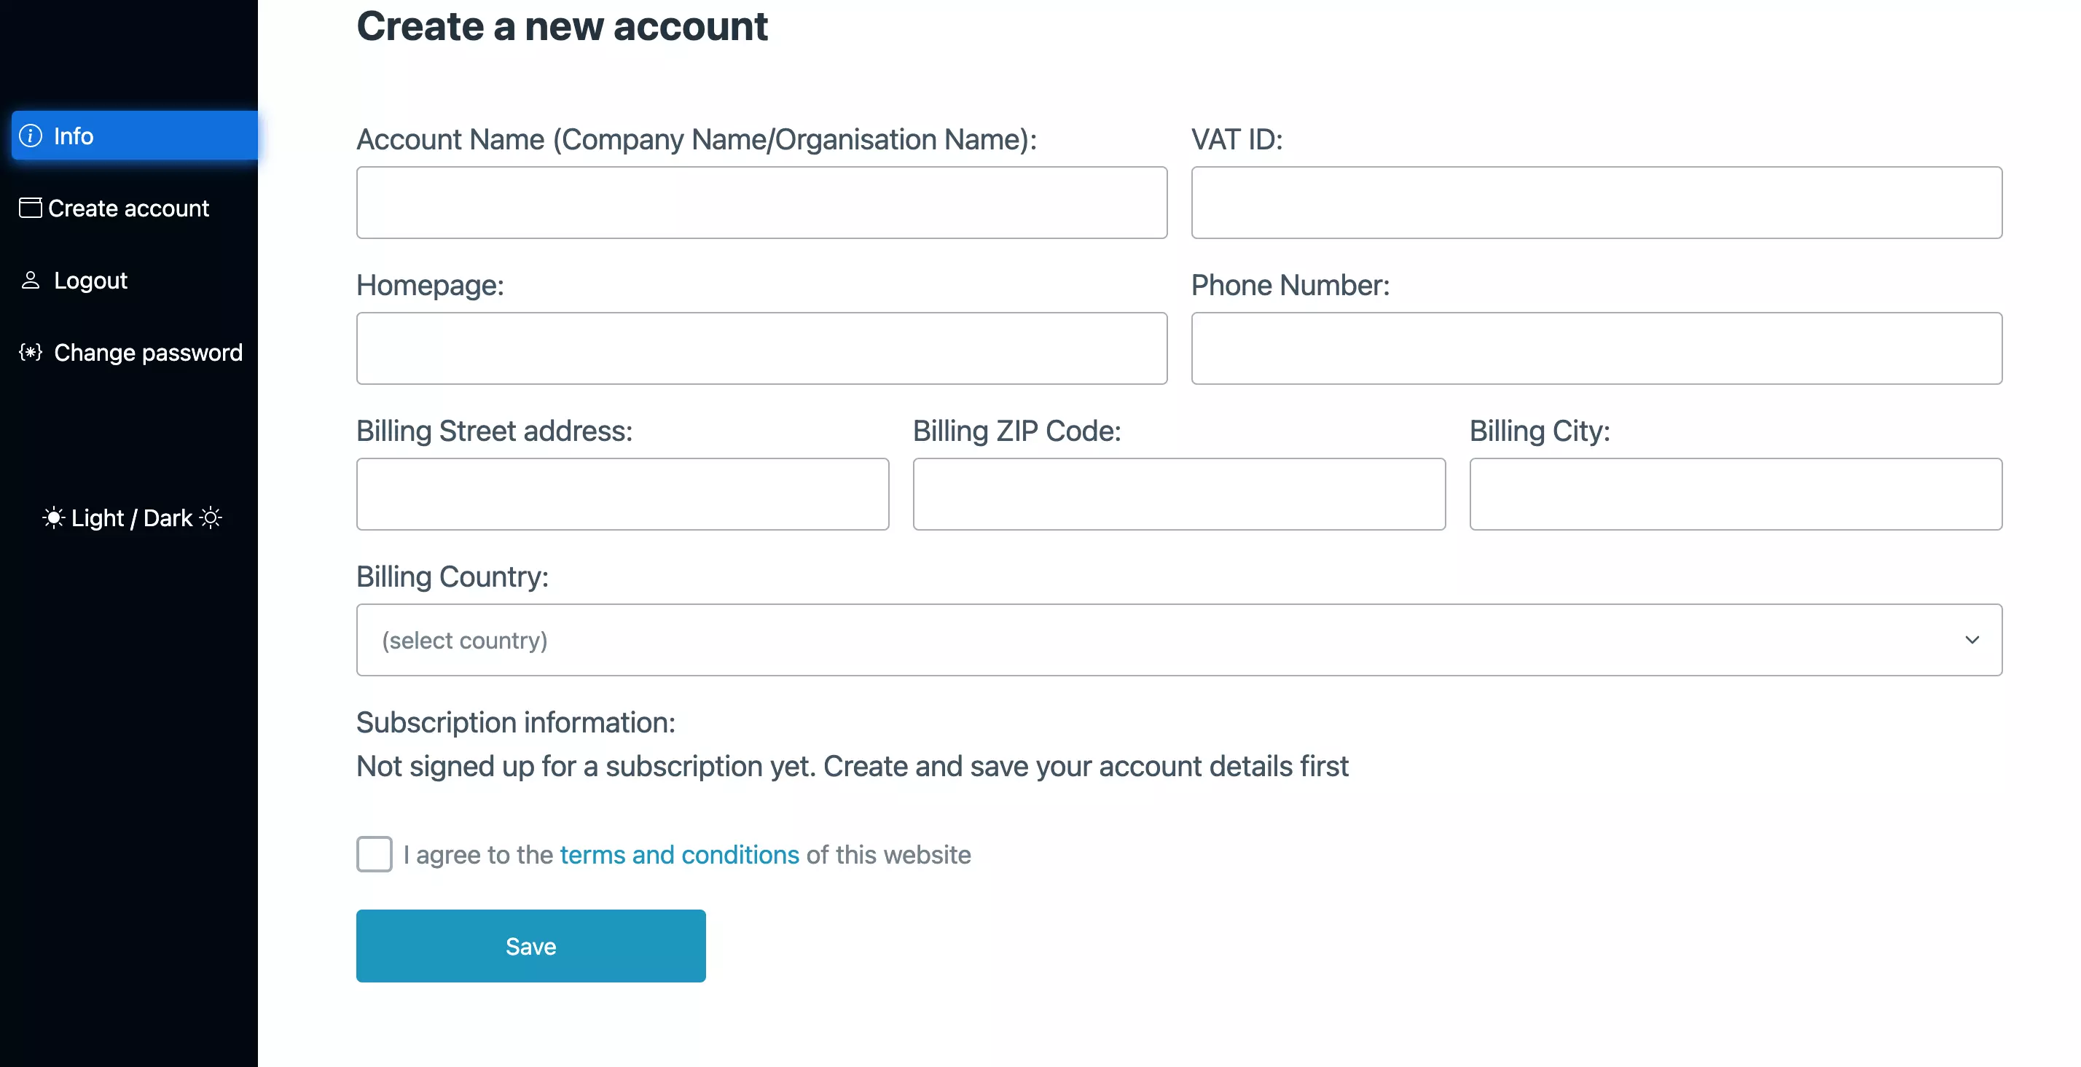
Task: Toggle the Light / Dark theme switch
Action: pos(132,517)
